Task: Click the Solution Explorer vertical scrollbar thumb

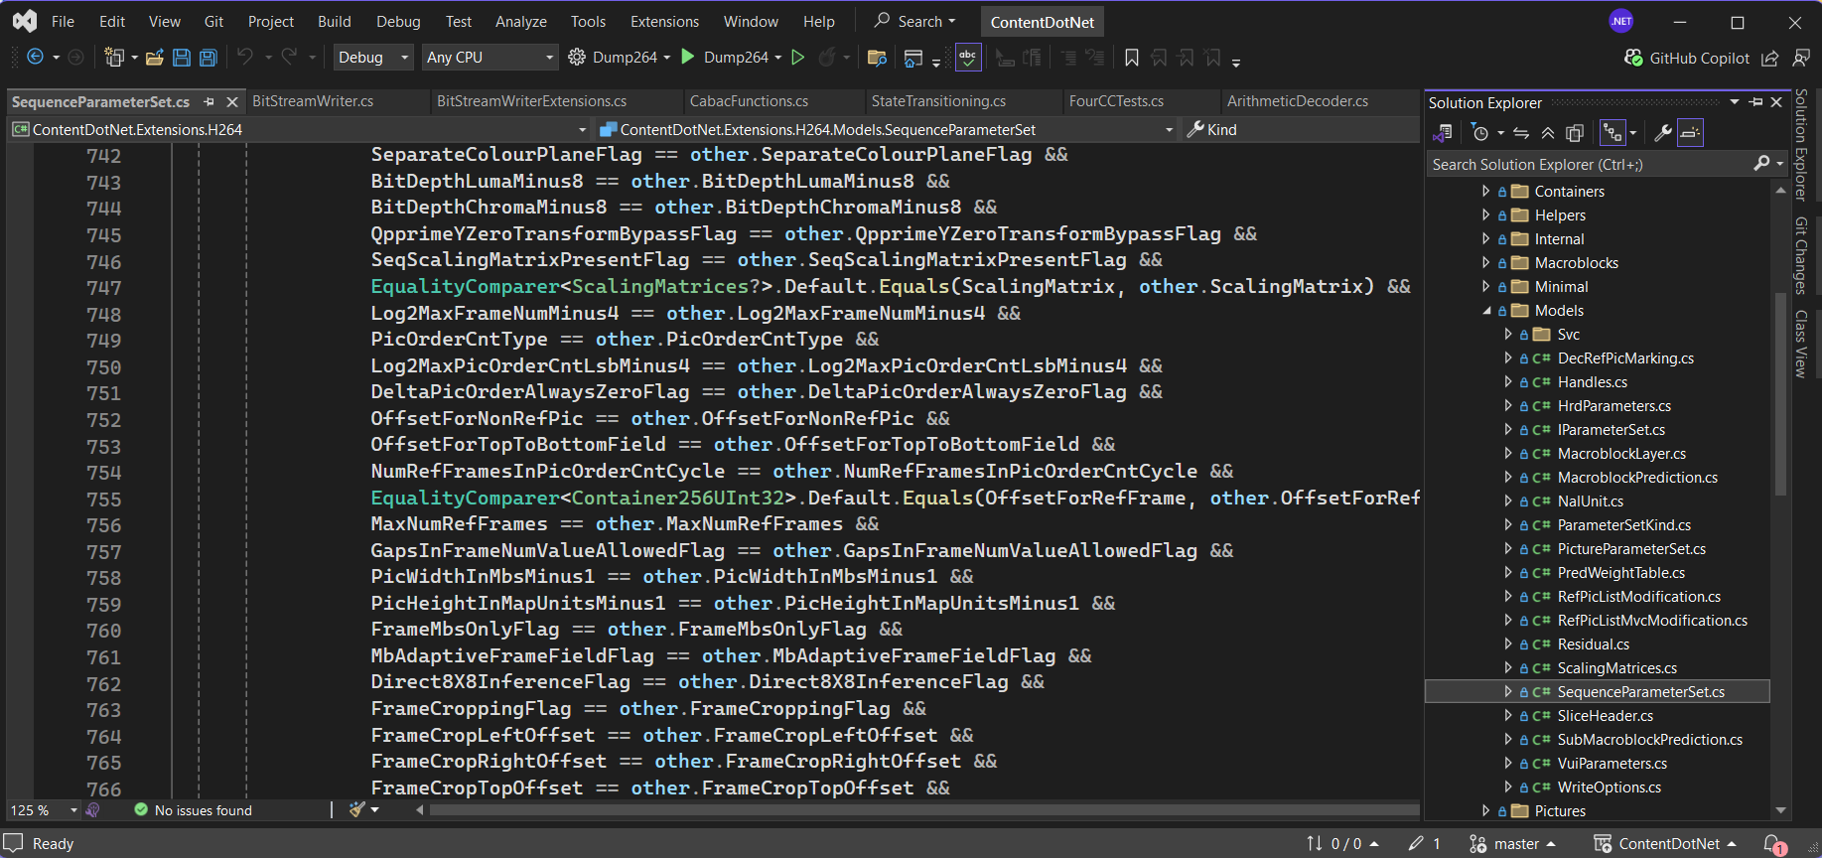Action: point(1779,392)
